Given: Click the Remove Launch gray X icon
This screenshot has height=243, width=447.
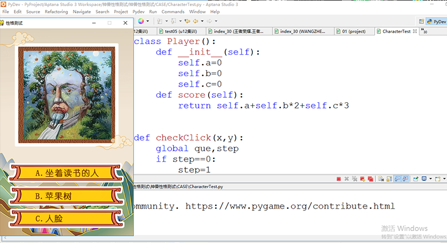Looking at the screenshot, I should pos(347,179).
